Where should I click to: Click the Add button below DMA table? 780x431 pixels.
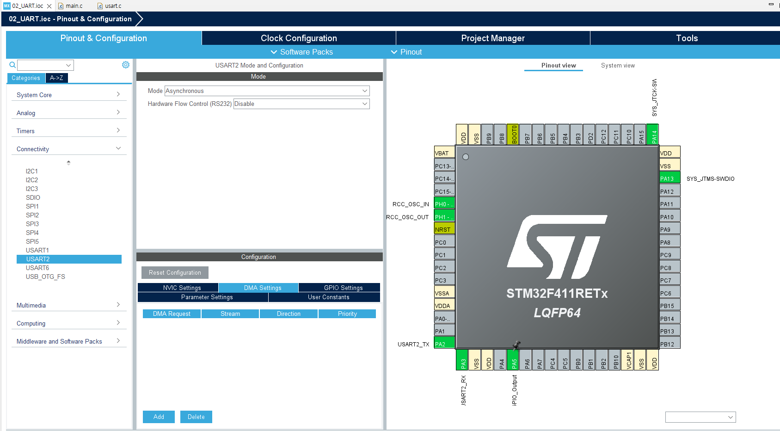[x=158, y=417]
